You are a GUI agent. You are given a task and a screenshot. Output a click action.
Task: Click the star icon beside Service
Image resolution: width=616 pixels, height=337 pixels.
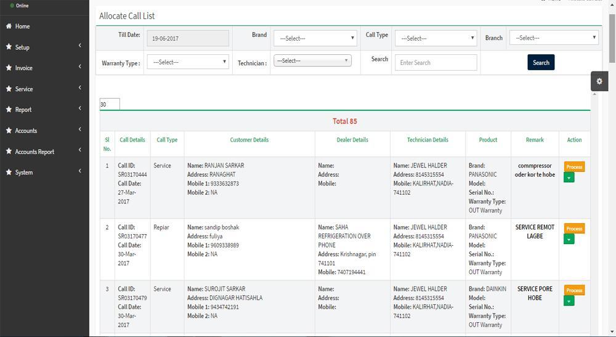(x=9, y=89)
